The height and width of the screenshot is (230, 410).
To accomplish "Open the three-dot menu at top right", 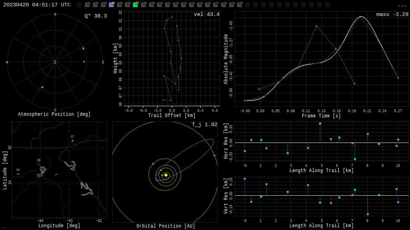I will [x=402, y=5].
